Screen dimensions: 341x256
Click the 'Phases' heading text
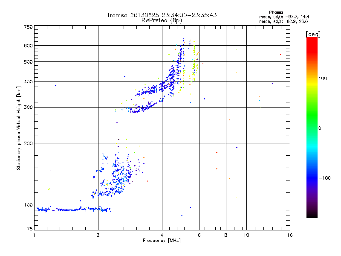click(276, 12)
